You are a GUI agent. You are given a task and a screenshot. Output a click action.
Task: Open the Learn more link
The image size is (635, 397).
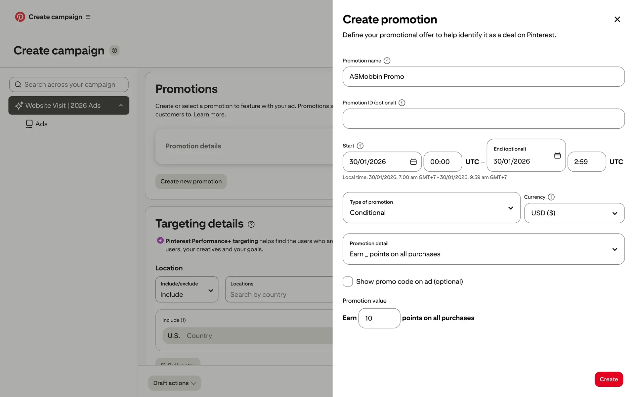coord(209,114)
